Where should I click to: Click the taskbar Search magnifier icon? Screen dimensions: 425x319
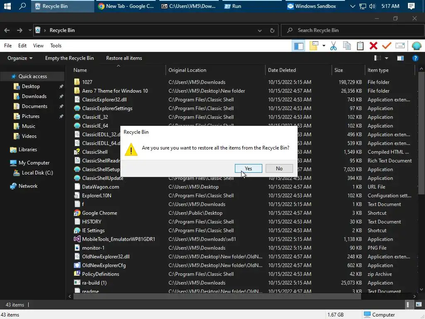click(x=22, y=6)
